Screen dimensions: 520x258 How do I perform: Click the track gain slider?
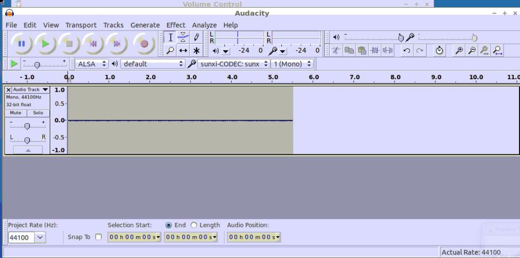[x=27, y=125]
